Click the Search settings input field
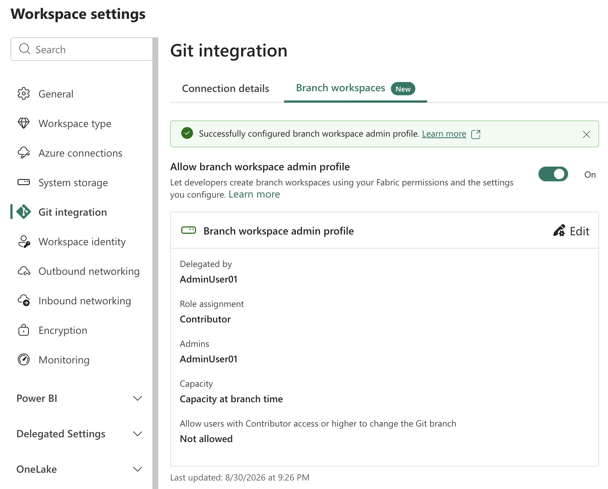 82,49
